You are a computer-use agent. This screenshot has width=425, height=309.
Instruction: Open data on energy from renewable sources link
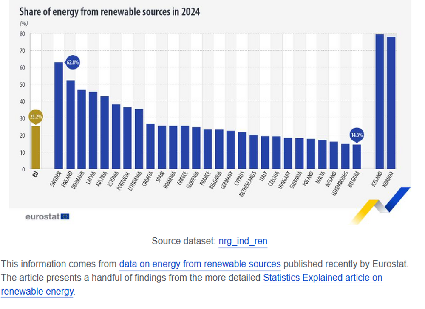(200, 264)
